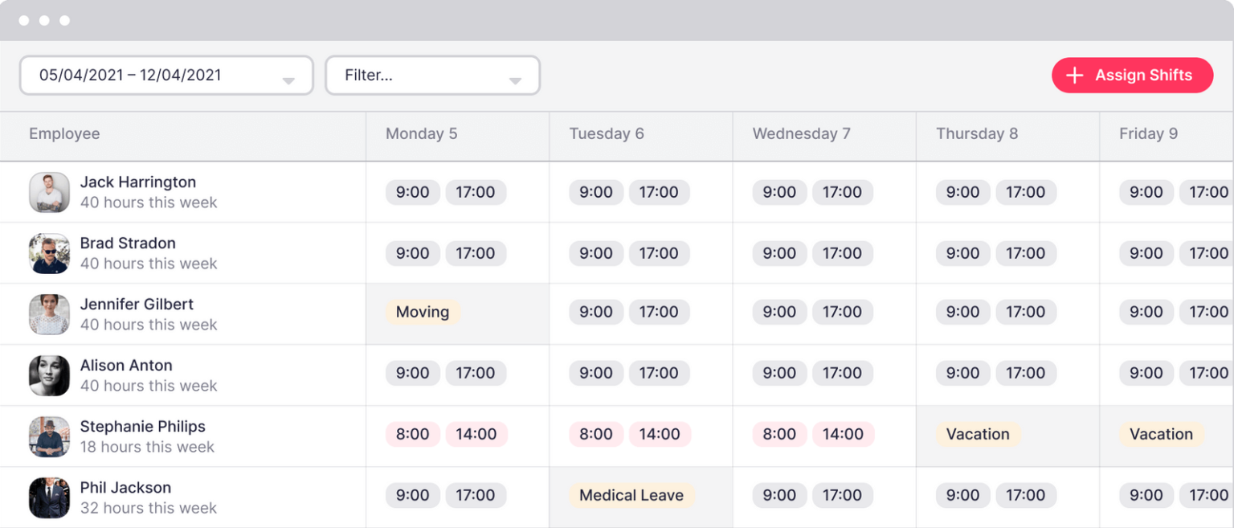Viewport: 1234px width, 528px height.
Task: Click Alison Anton's avatar image
Action: pyautogui.click(x=49, y=375)
